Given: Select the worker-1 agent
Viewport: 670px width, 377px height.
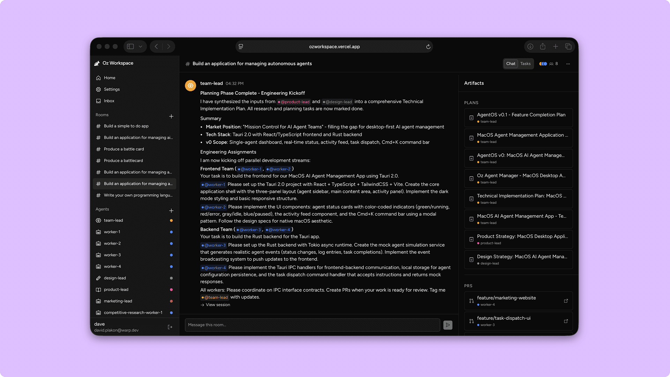Looking at the screenshot, I should [x=112, y=232].
